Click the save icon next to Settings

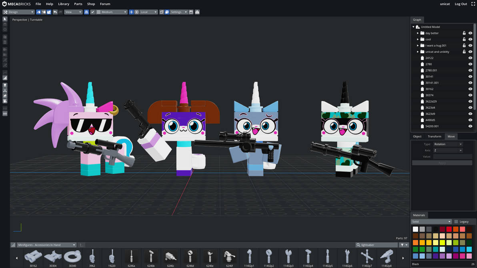pos(191,12)
